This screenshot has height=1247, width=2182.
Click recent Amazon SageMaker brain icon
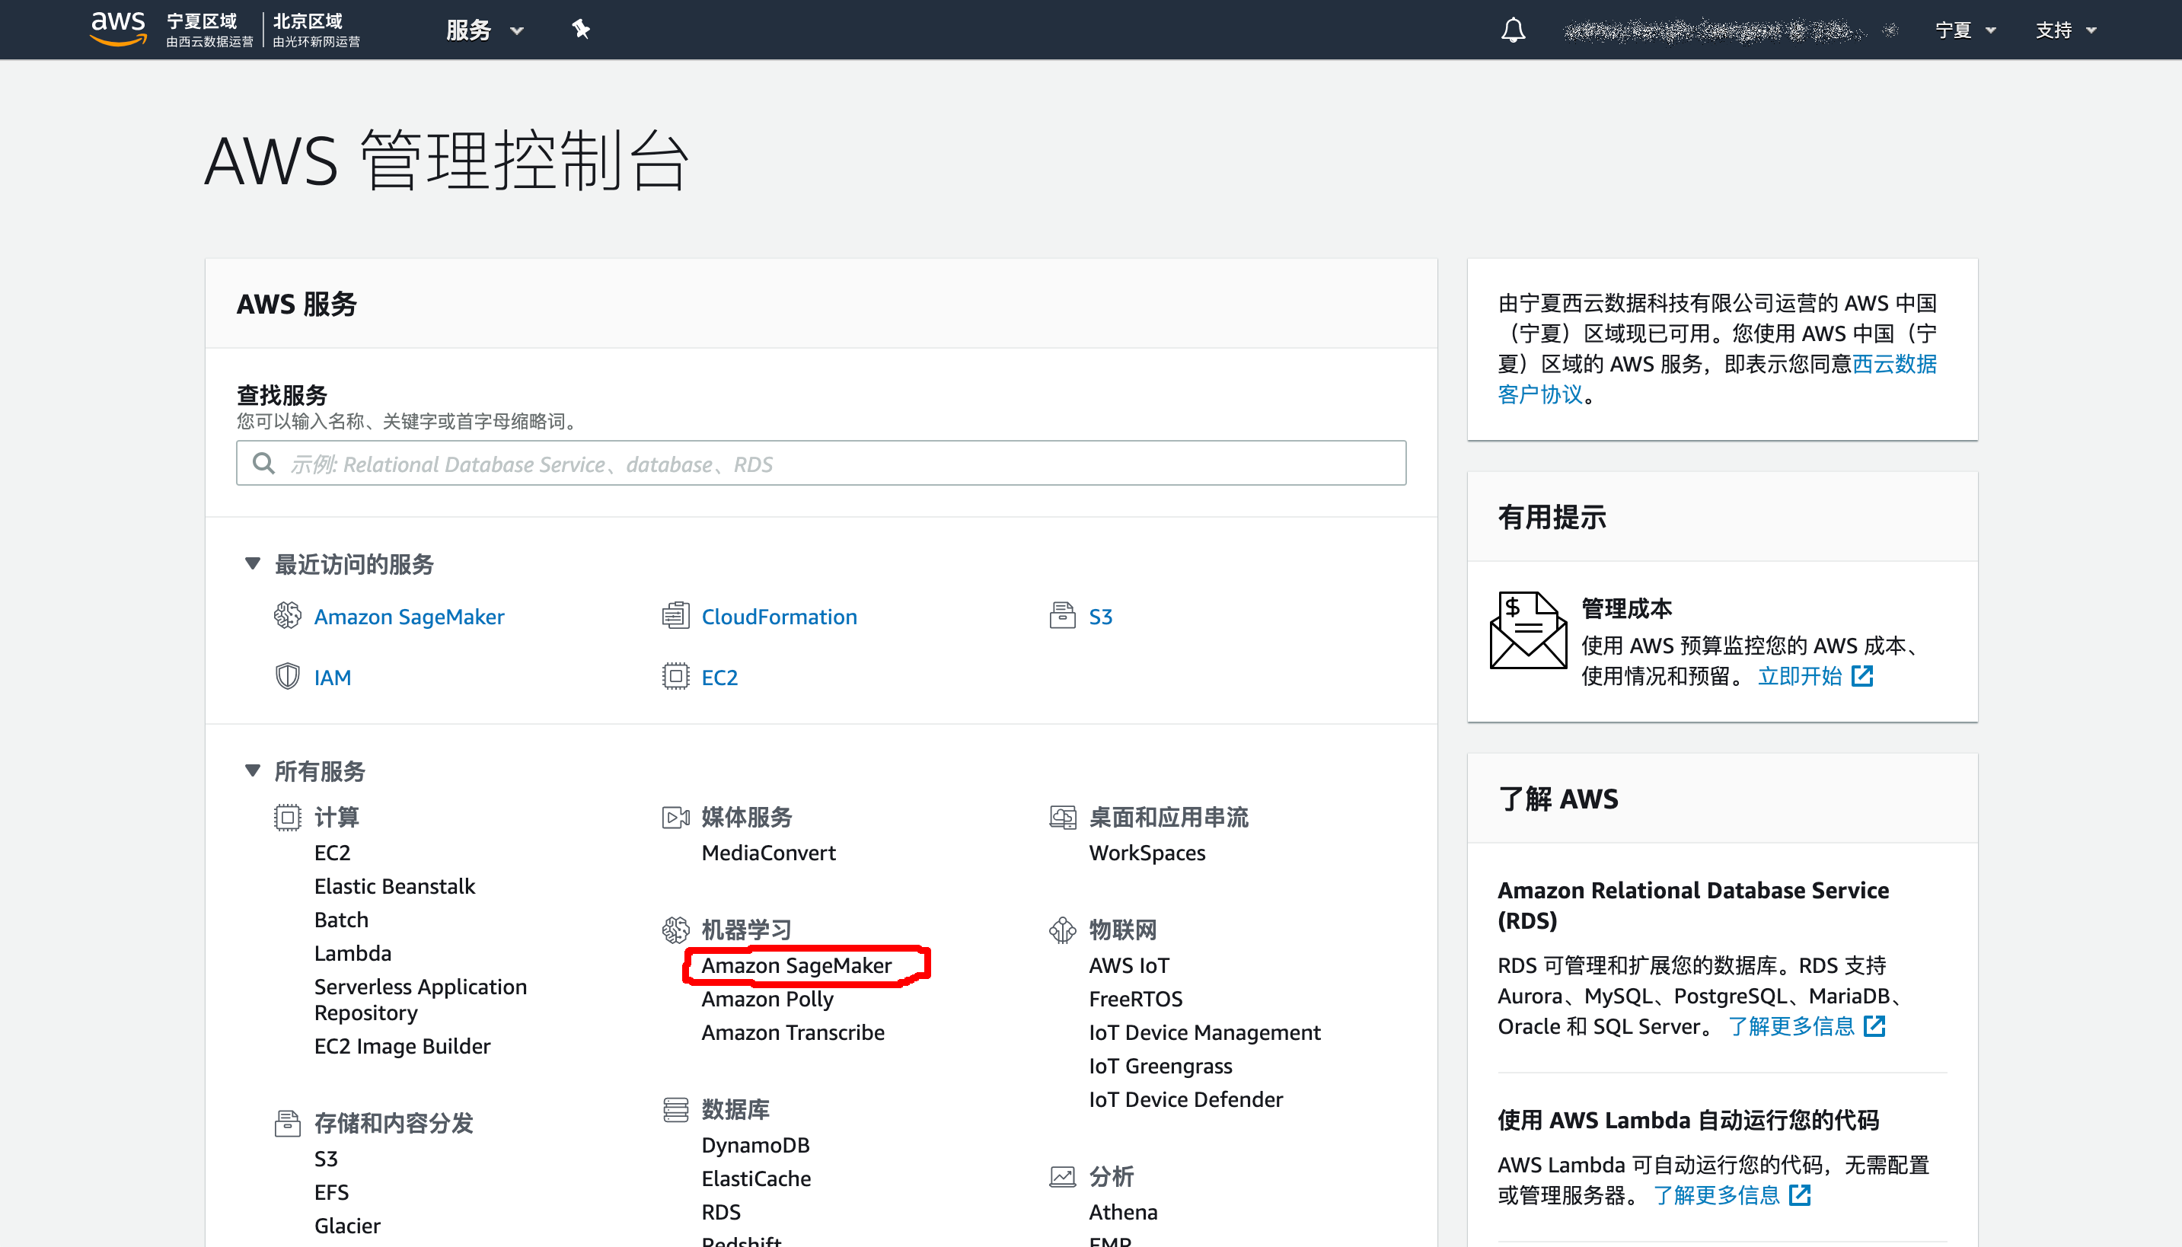pyautogui.click(x=288, y=615)
